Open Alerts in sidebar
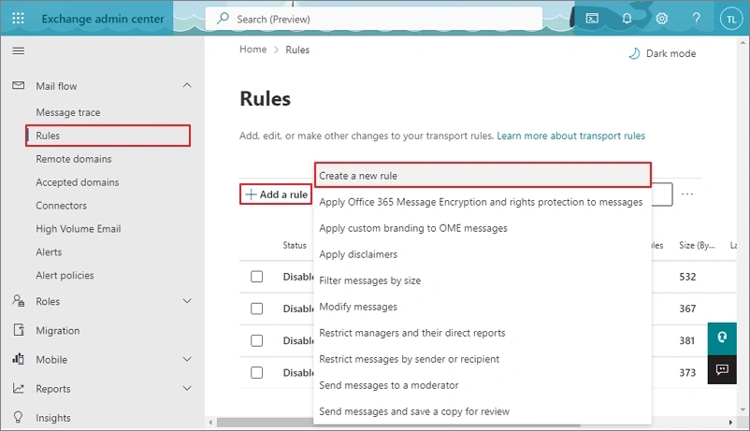750x431 pixels. pyautogui.click(x=49, y=252)
